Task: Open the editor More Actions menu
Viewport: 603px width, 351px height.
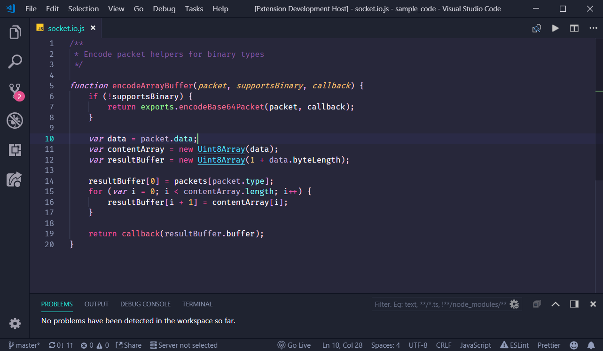Action: coord(593,28)
